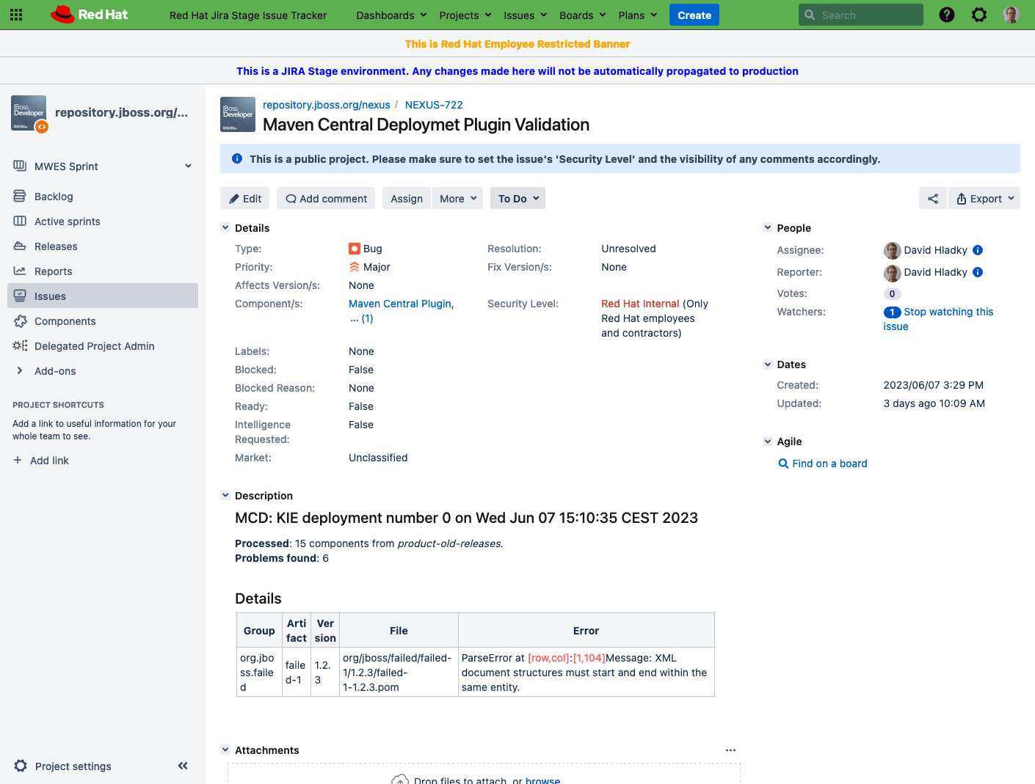Open Delegated Project Admin

point(103,346)
